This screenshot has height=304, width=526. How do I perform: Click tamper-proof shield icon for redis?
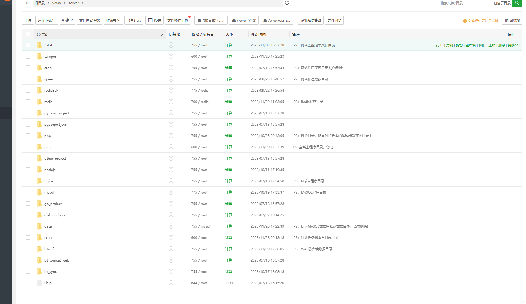(171, 102)
